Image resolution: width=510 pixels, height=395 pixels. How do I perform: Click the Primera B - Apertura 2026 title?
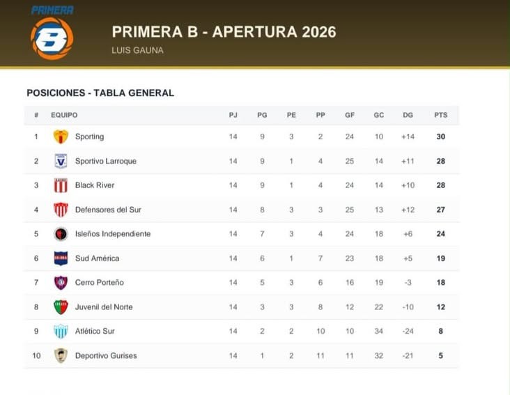(x=224, y=32)
